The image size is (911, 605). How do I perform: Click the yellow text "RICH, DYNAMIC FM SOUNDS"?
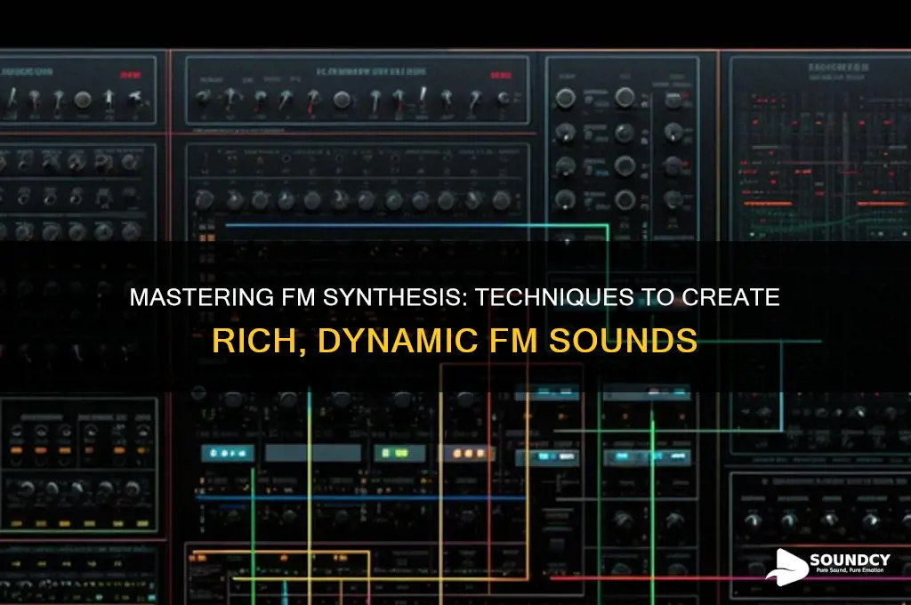coord(455,341)
